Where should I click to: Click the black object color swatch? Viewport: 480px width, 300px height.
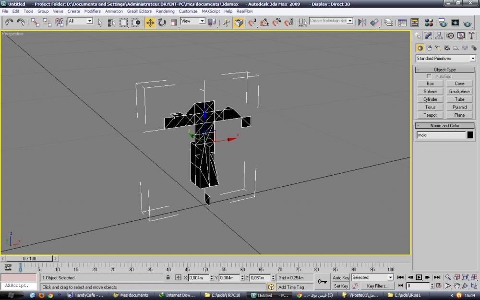470,135
